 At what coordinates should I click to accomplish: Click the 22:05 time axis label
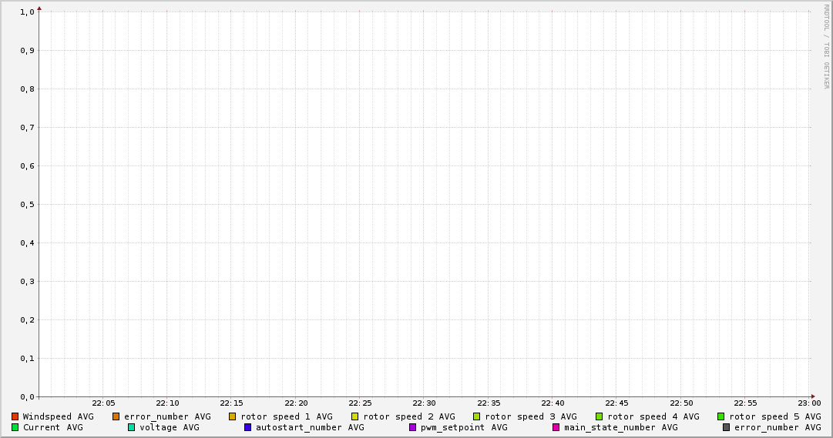point(103,403)
